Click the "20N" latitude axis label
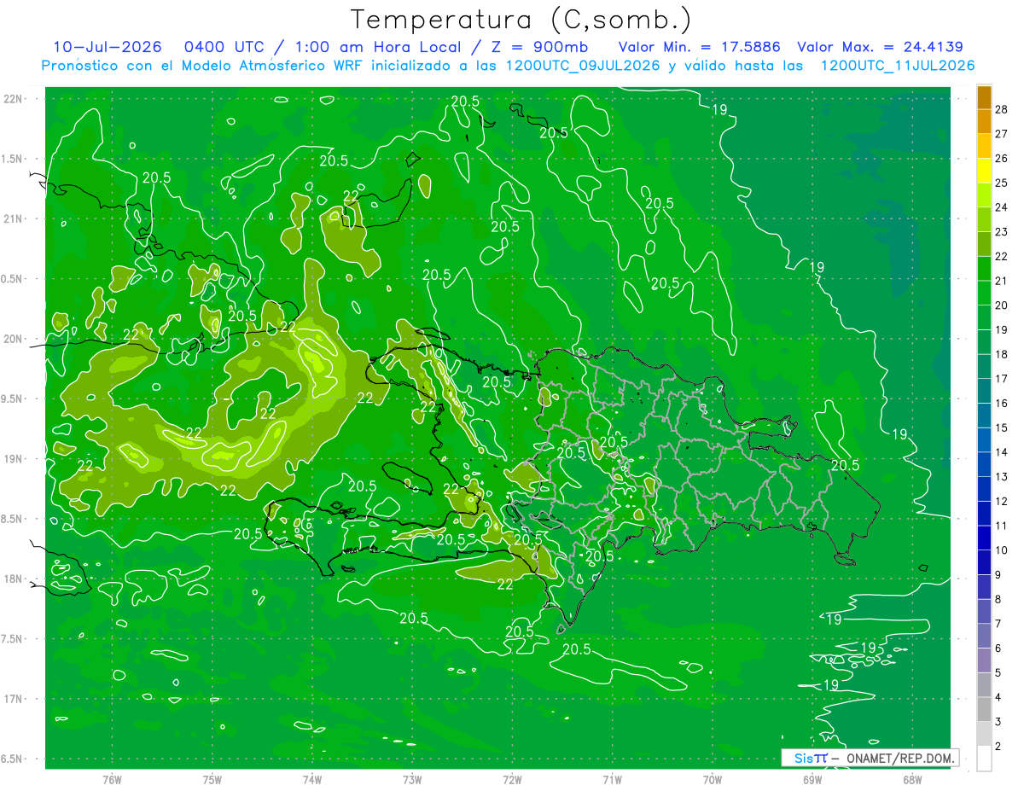Screen dimensions: 1024x791 (15, 339)
